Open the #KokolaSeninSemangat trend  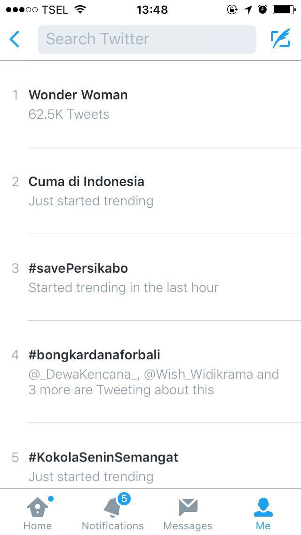click(103, 457)
